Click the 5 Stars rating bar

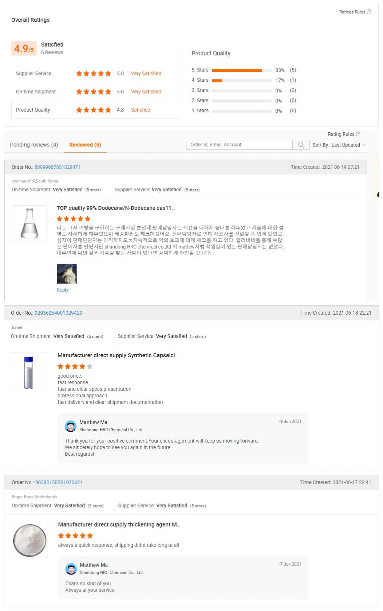click(242, 70)
